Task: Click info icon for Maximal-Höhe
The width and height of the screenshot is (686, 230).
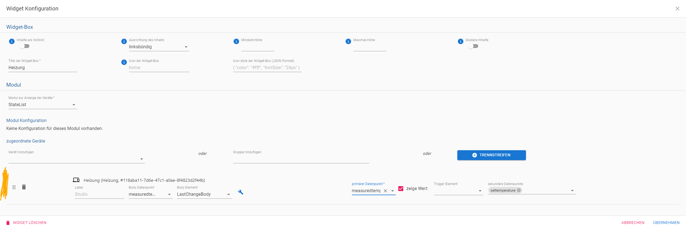Action: (348, 41)
